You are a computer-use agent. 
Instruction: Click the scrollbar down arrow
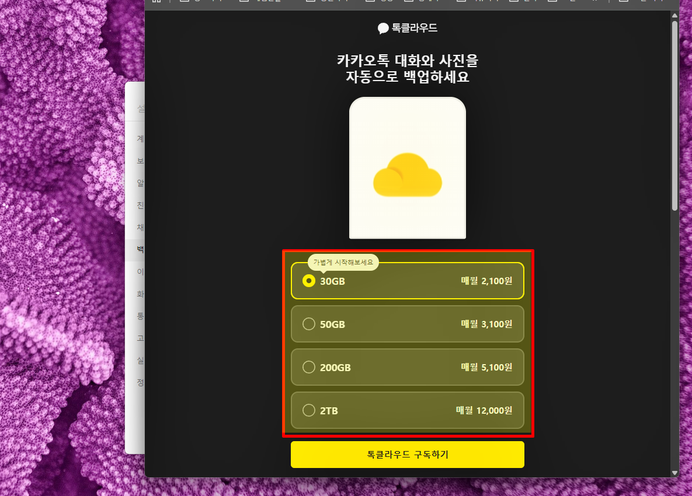pos(674,473)
